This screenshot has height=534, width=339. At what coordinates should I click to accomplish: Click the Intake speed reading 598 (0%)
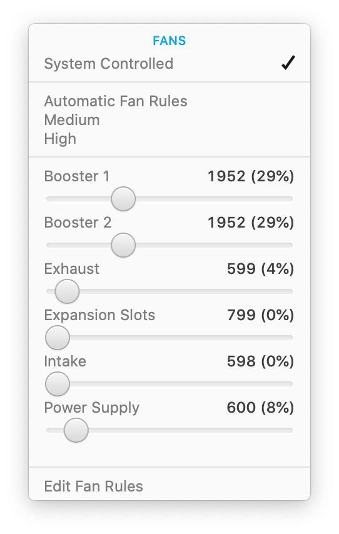260,361
